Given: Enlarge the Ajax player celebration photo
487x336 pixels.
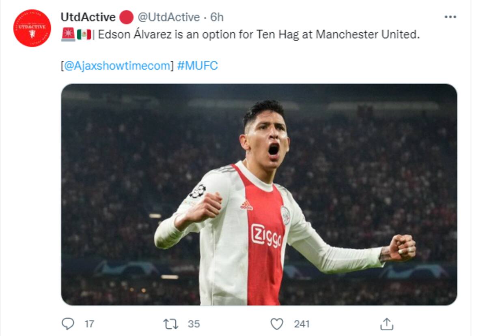Looking at the screenshot, I should [259, 195].
